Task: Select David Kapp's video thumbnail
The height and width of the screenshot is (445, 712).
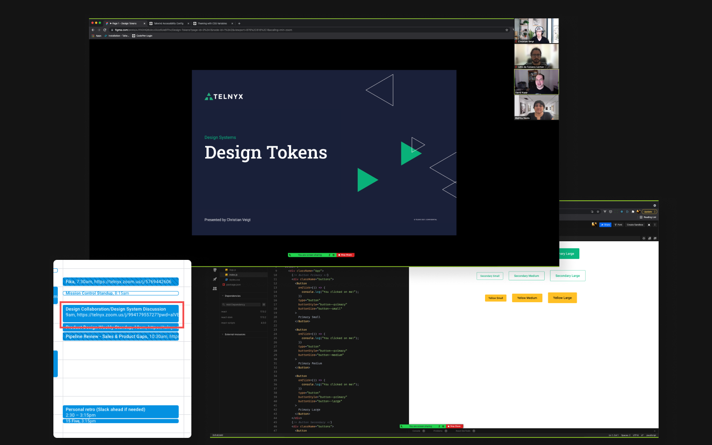Action: point(536,82)
